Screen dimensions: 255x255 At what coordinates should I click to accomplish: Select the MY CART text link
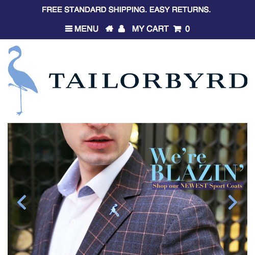pos(150,29)
